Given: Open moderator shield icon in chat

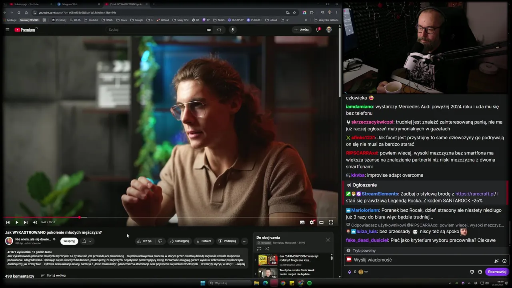Looking at the screenshot, I should click(x=472, y=272).
